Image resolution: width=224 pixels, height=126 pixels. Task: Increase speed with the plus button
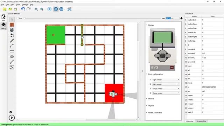click(x=181, y=18)
